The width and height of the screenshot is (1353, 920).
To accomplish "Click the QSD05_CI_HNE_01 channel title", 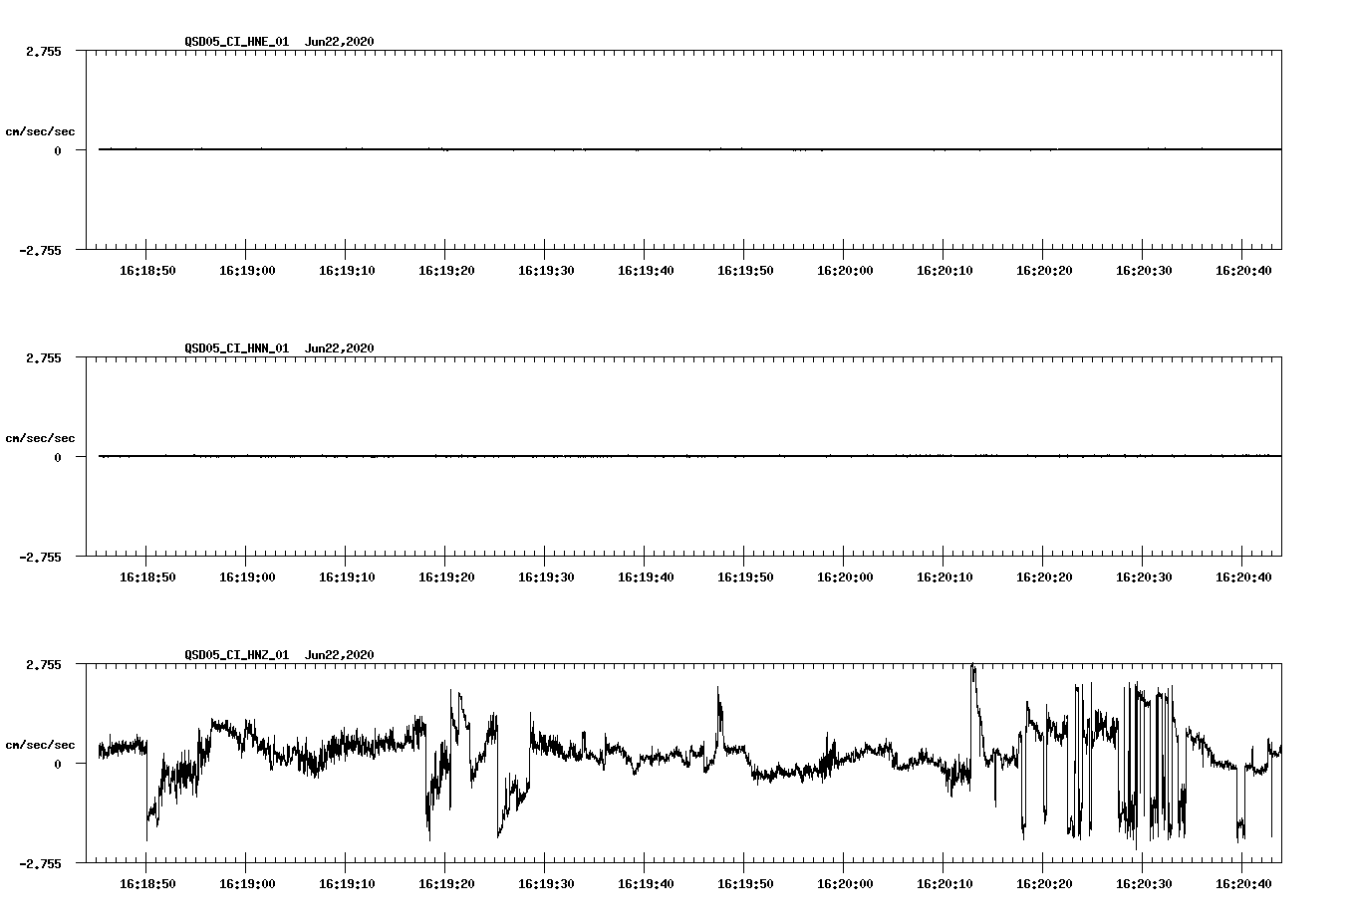I will [237, 41].
